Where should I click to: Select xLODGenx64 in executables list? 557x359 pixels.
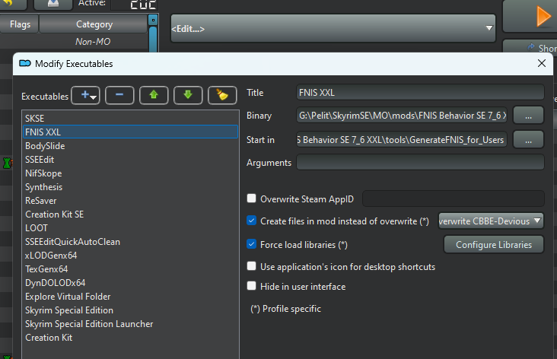tap(130, 256)
